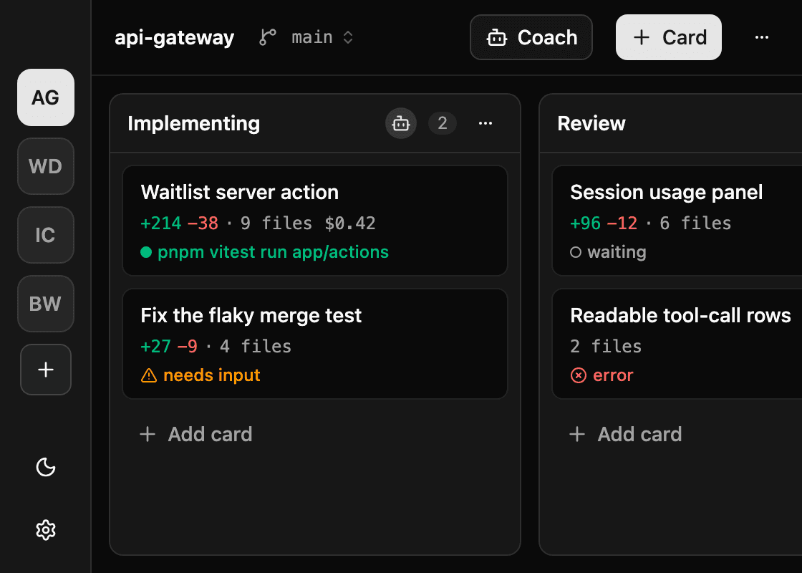The image size is (802, 573).
Task: Toggle dark mode moon icon
Action: pos(46,466)
